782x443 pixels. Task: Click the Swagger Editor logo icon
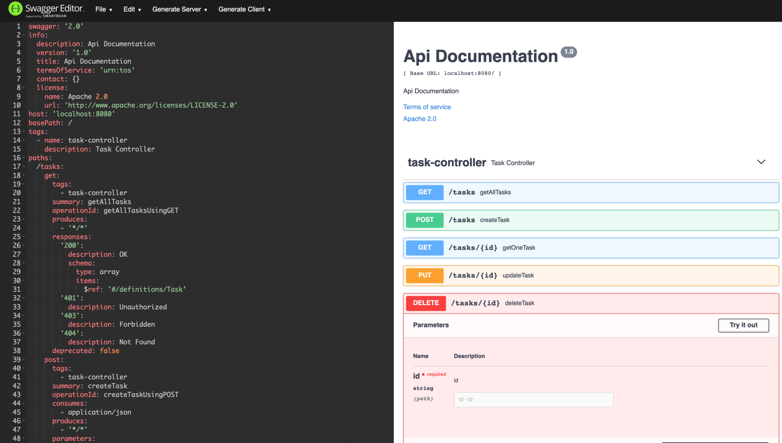click(15, 8)
